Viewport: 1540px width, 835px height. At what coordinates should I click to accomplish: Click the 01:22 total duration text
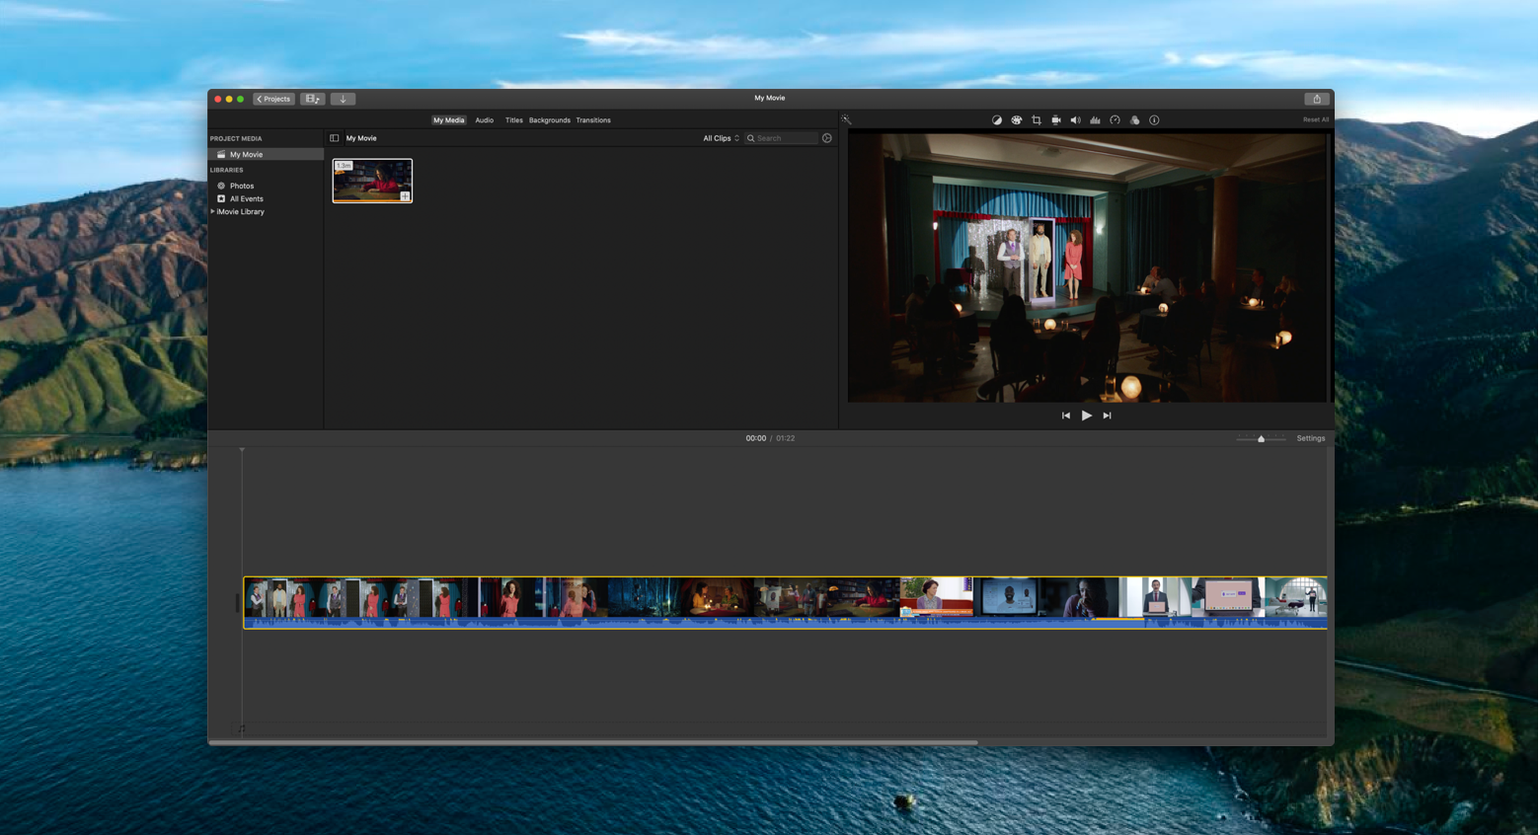(786, 438)
